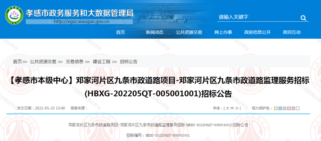Viewport: 321px width, 141px height.
Task: Go to 建设工程 breadcrumb link
Action: pos(101,62)
